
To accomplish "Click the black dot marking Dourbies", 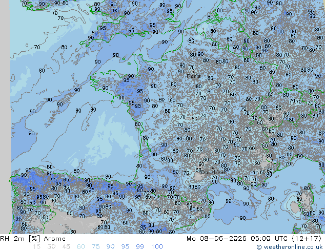I will 213,168.
